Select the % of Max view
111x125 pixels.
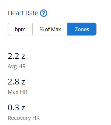[x=50, y=29]
